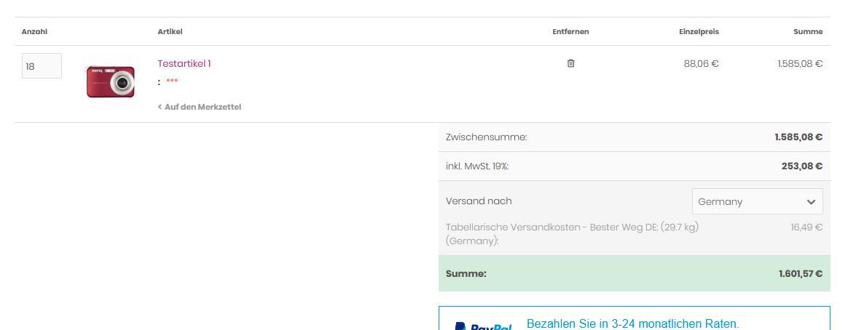Click the trash icon to remove Testartikel 1
This screenshot has height=330, width=848.
(570, 63)
